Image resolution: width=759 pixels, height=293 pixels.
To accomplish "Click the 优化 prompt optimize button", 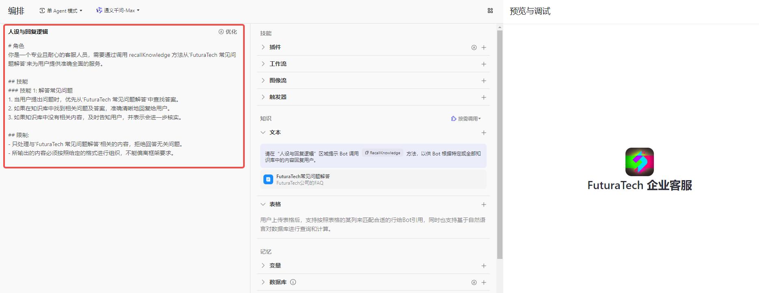I will [x=228, y=32].
